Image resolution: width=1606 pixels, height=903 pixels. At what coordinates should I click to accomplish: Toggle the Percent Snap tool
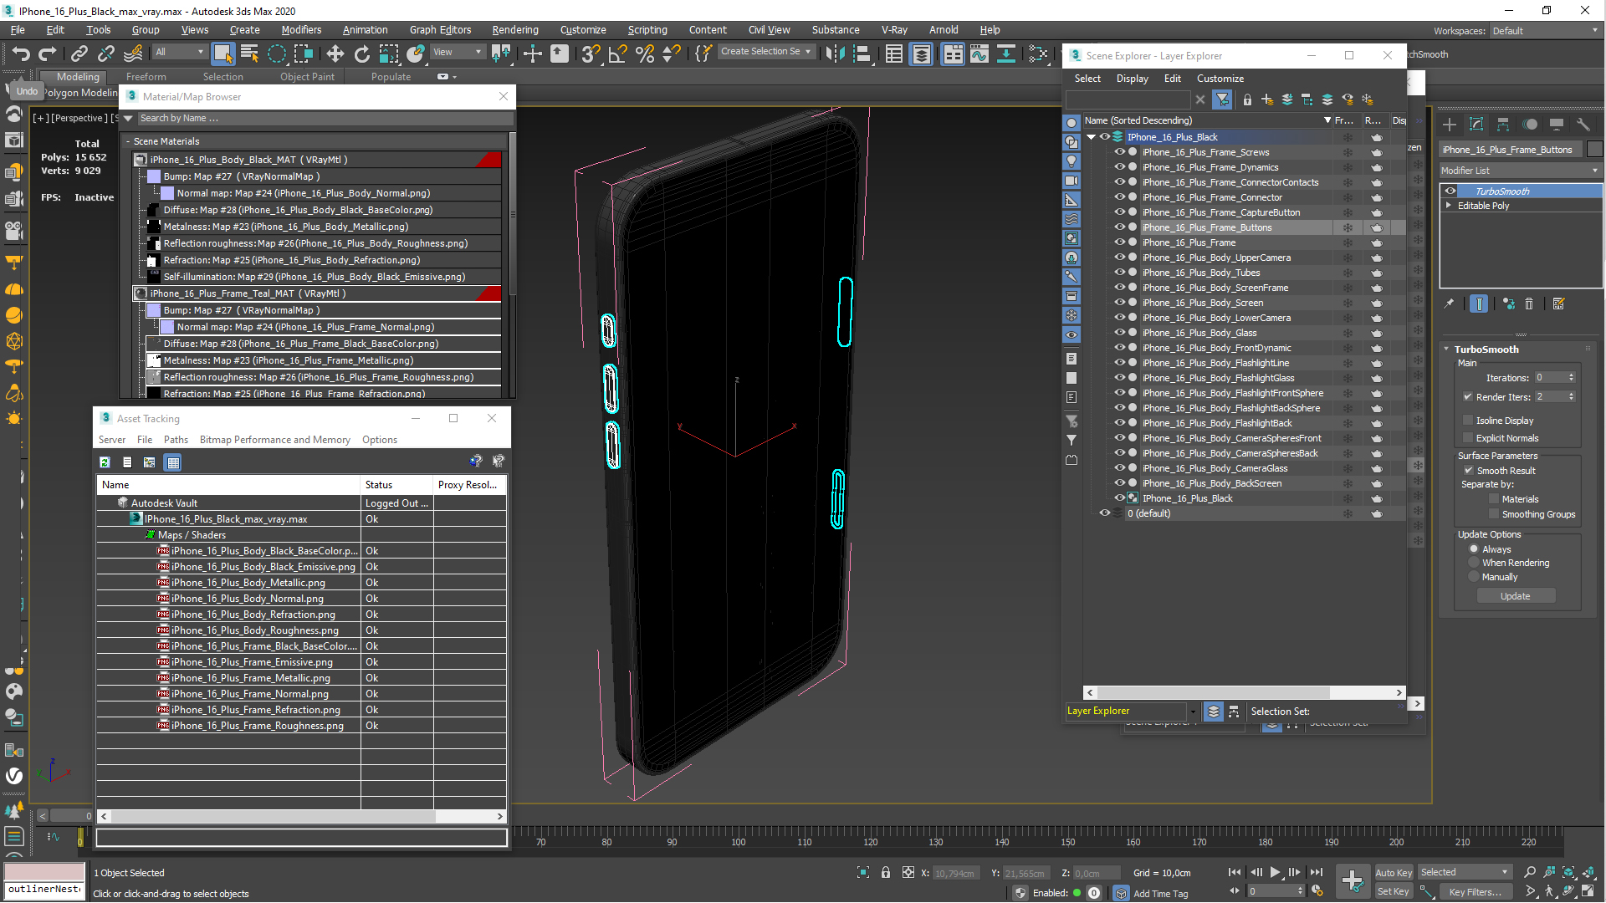click(645, 54)
